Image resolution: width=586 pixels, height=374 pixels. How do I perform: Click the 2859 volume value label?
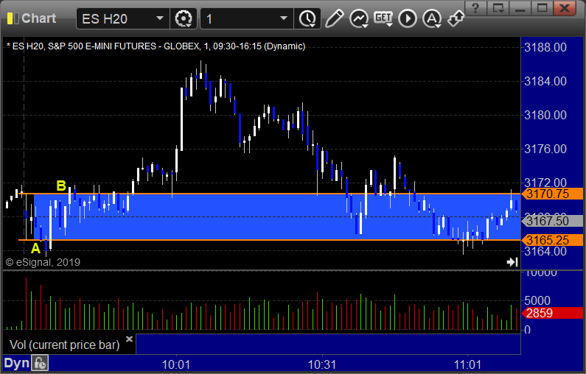(x=552, y=313)
